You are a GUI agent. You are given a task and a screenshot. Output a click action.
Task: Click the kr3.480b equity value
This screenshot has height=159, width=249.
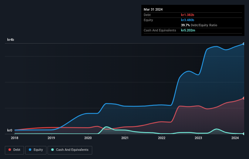tap(187, 20)
